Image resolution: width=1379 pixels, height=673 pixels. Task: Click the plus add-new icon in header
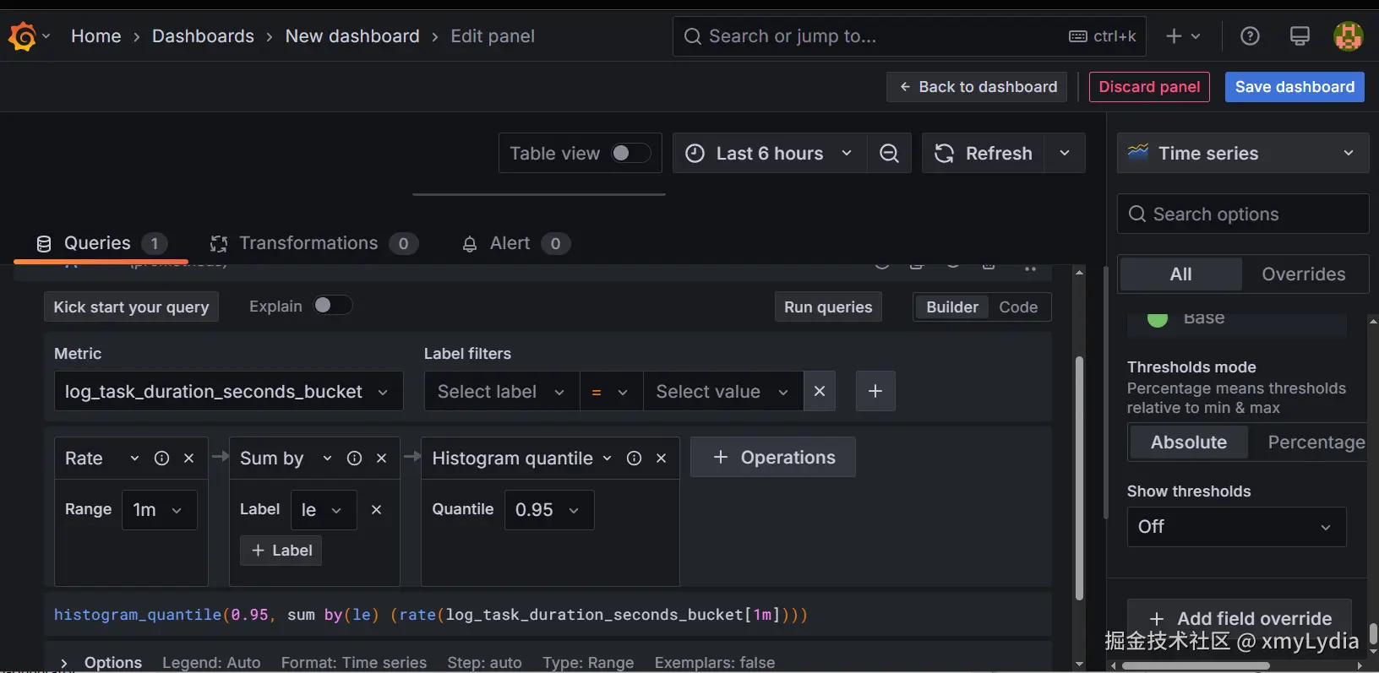[1174, 35]
